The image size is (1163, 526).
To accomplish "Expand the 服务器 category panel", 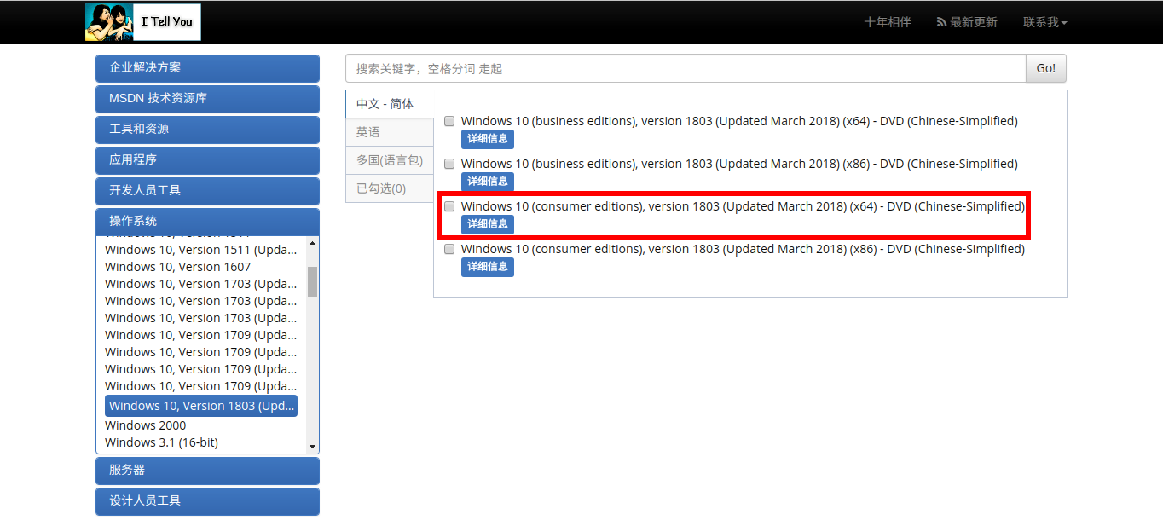I will click(207, 471).
